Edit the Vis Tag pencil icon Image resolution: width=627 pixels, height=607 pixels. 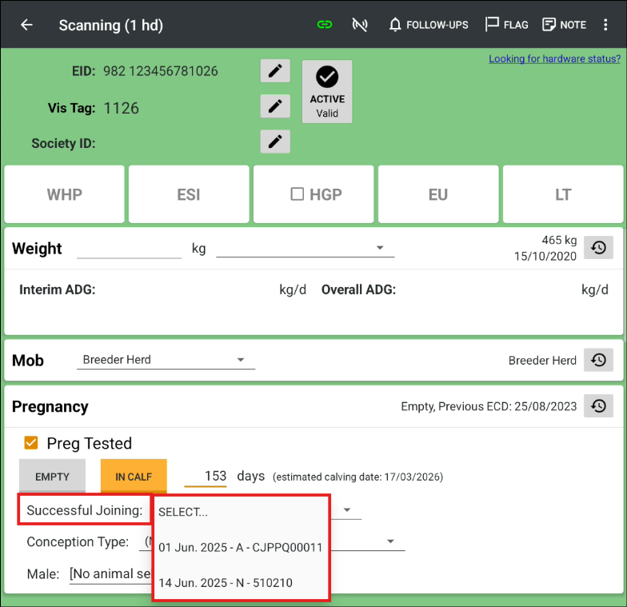275,106
